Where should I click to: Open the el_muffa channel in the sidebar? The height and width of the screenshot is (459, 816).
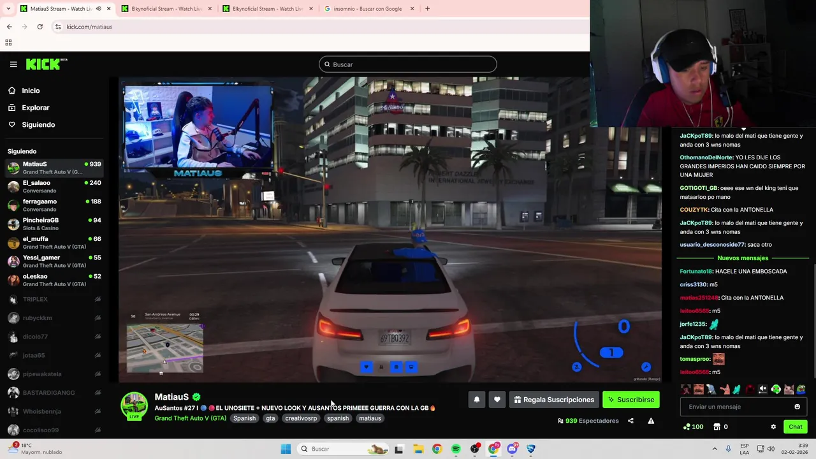(x=54, y=242)
